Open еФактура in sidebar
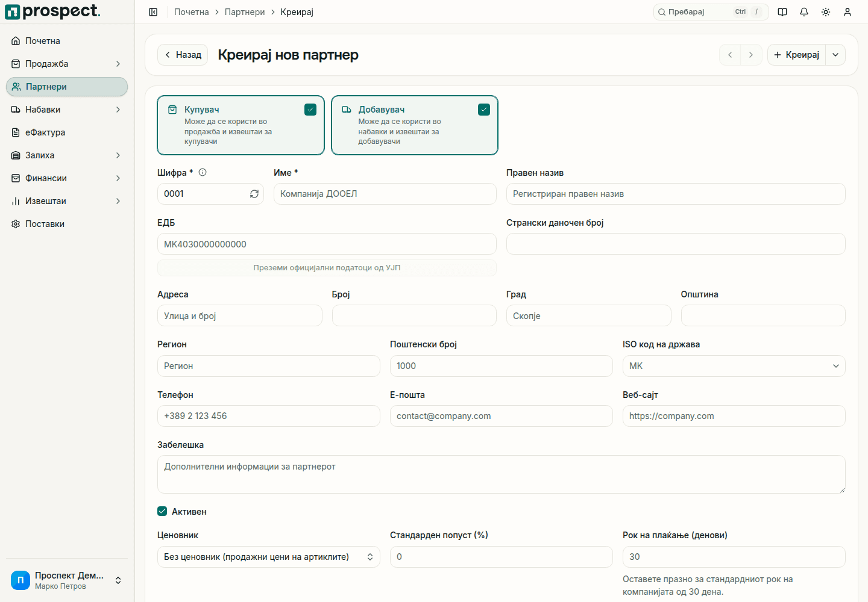Screen dimensions: 868x602 (67, 132)
